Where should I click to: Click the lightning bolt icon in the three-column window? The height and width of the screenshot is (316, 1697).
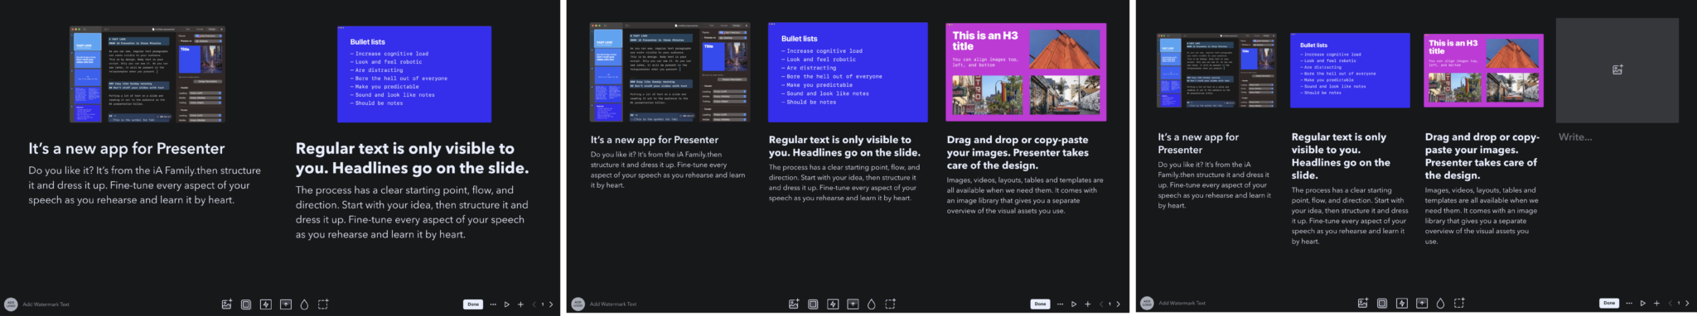click(x=833, y=304)
